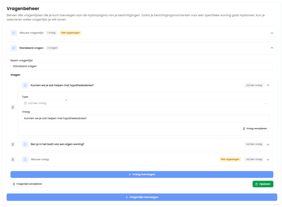Collapse the hypotheekadvies question
282x207 pixels.
(x=268, y=85)
